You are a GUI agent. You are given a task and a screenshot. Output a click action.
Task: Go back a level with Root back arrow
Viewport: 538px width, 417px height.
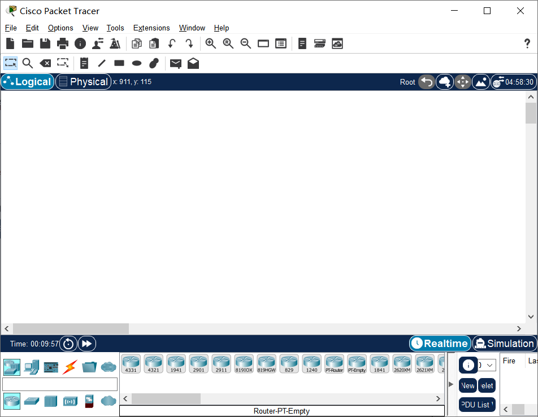427,82
